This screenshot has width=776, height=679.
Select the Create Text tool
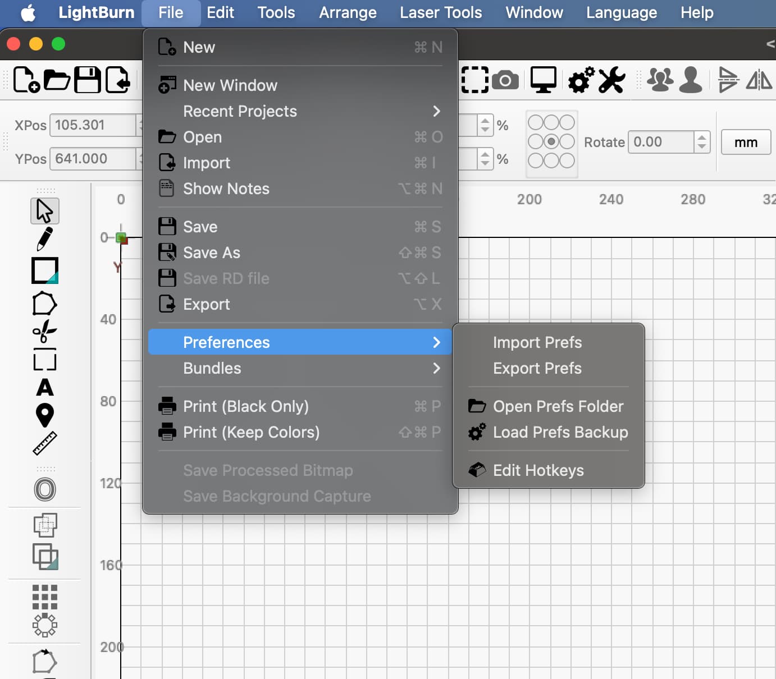pos(45,387)
